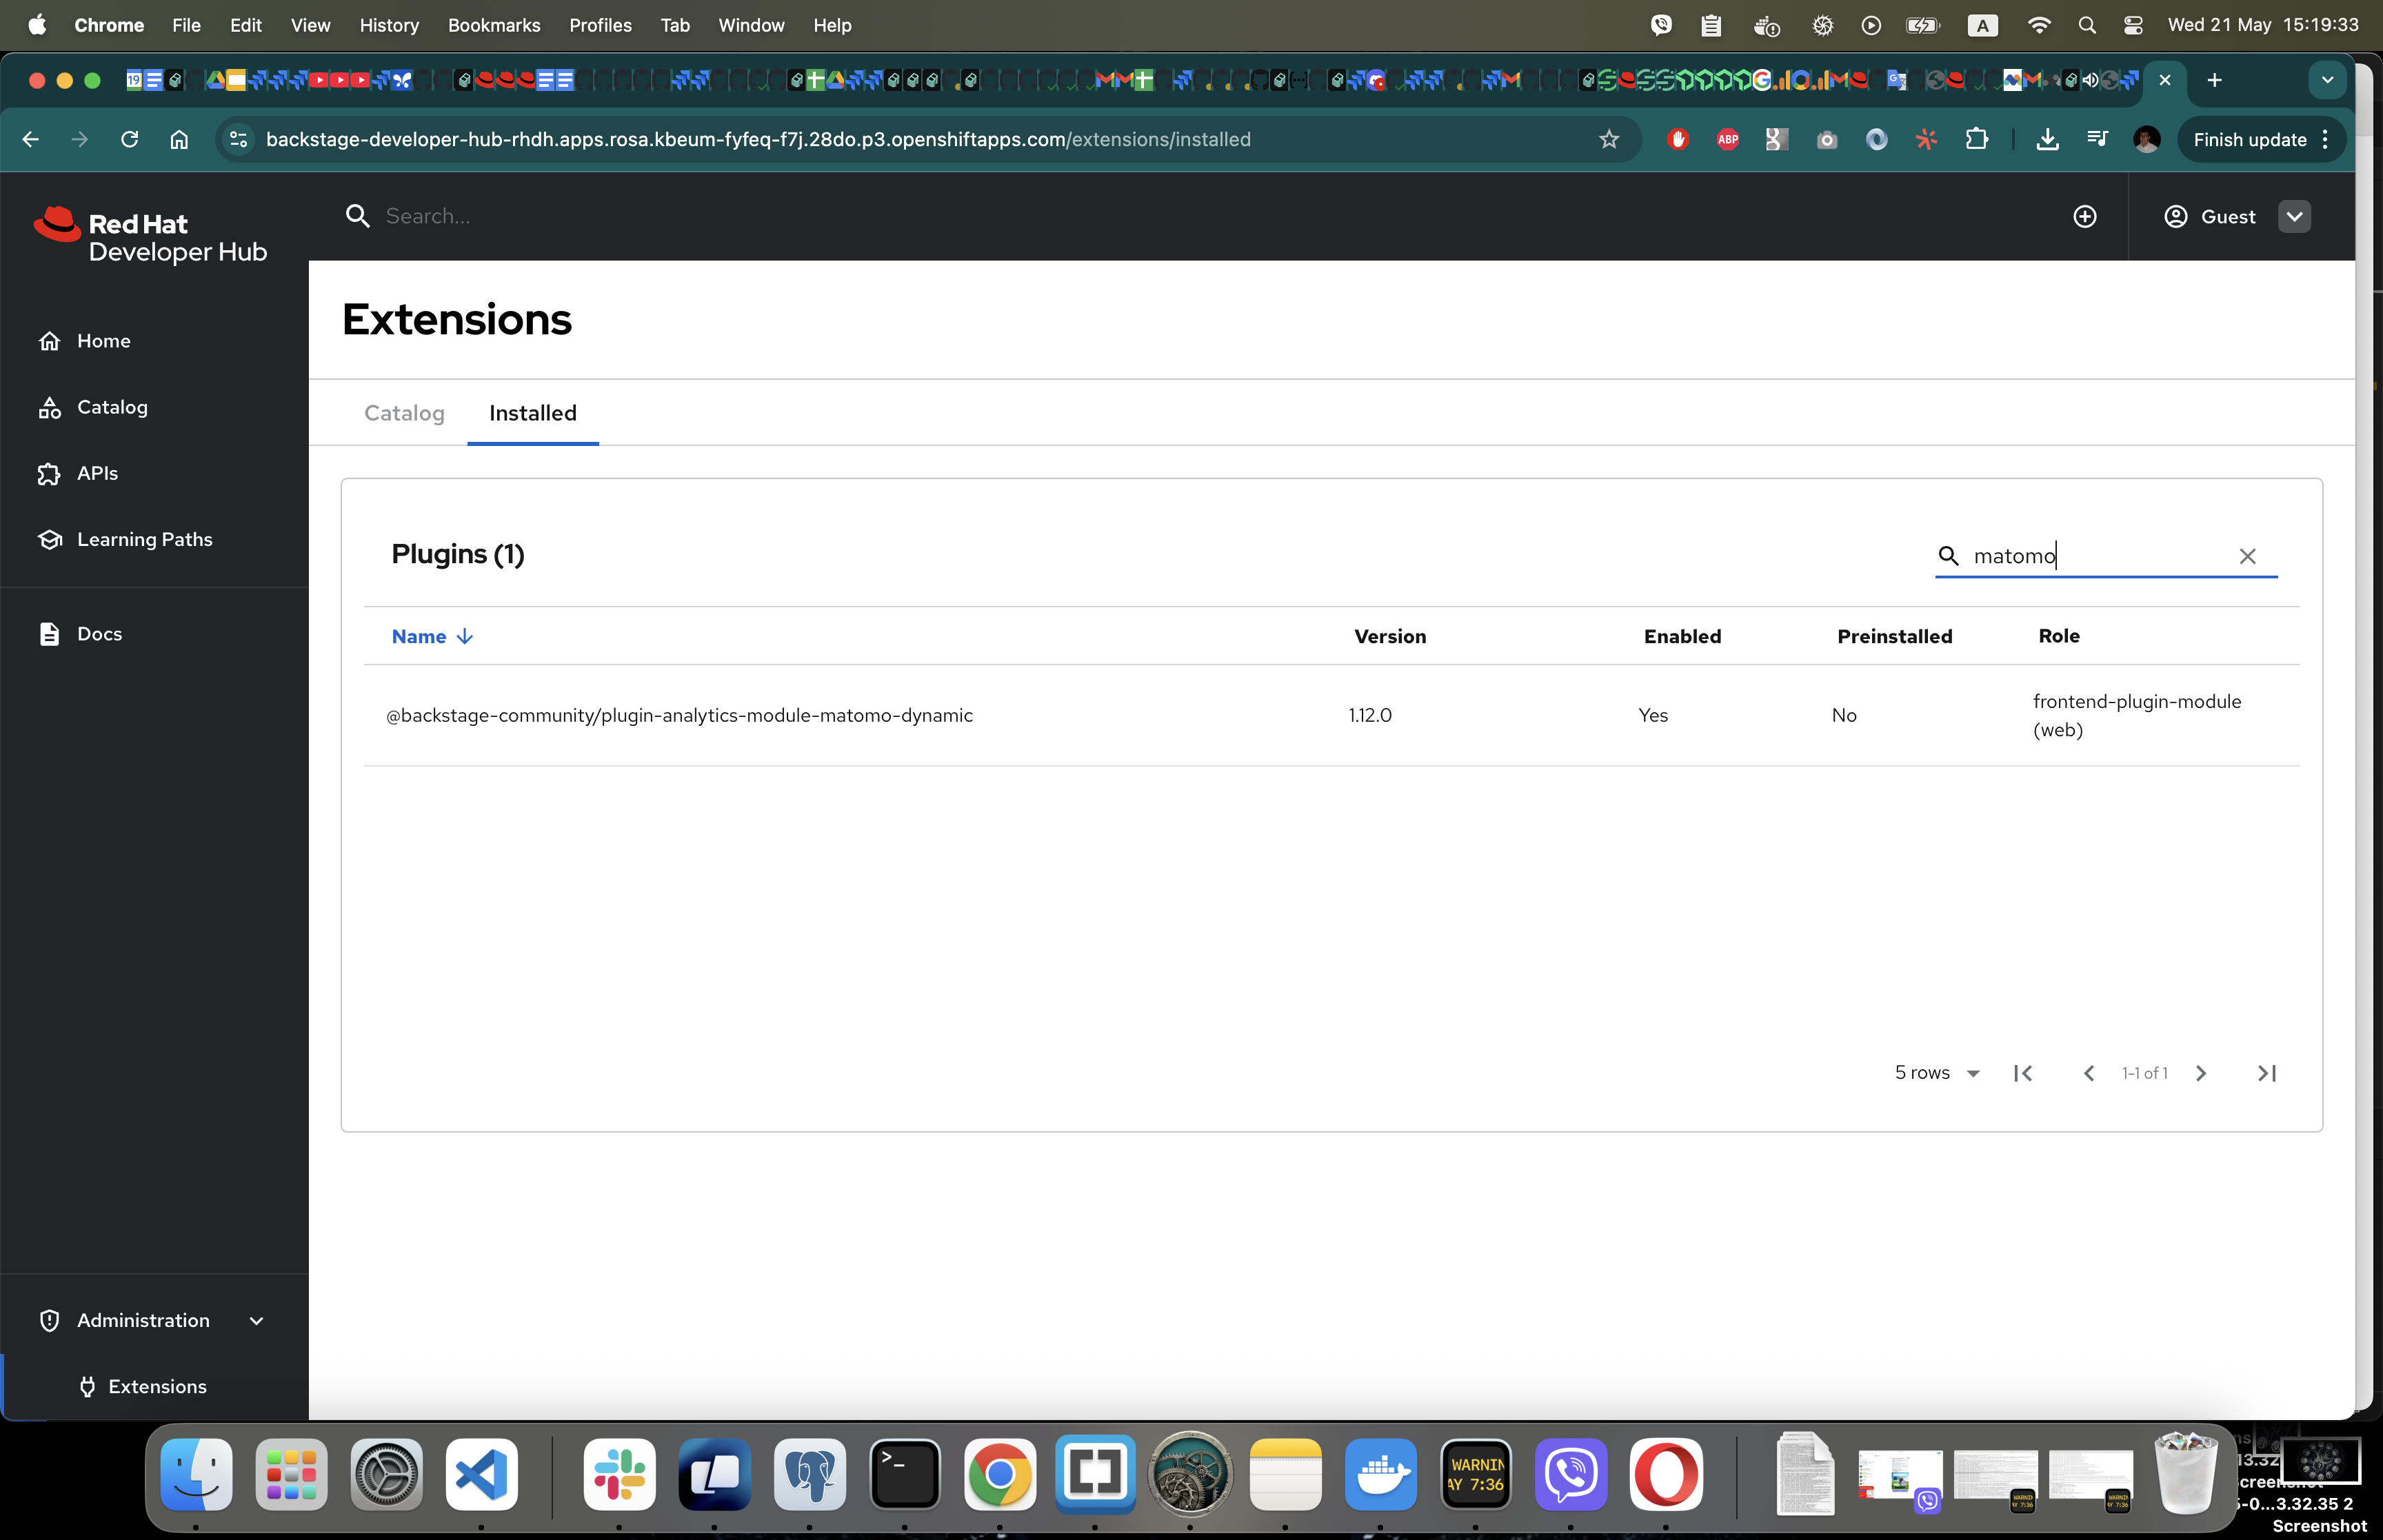Bookmark this page with star icon
2383x1540 pixels.
click(1608, 140)
